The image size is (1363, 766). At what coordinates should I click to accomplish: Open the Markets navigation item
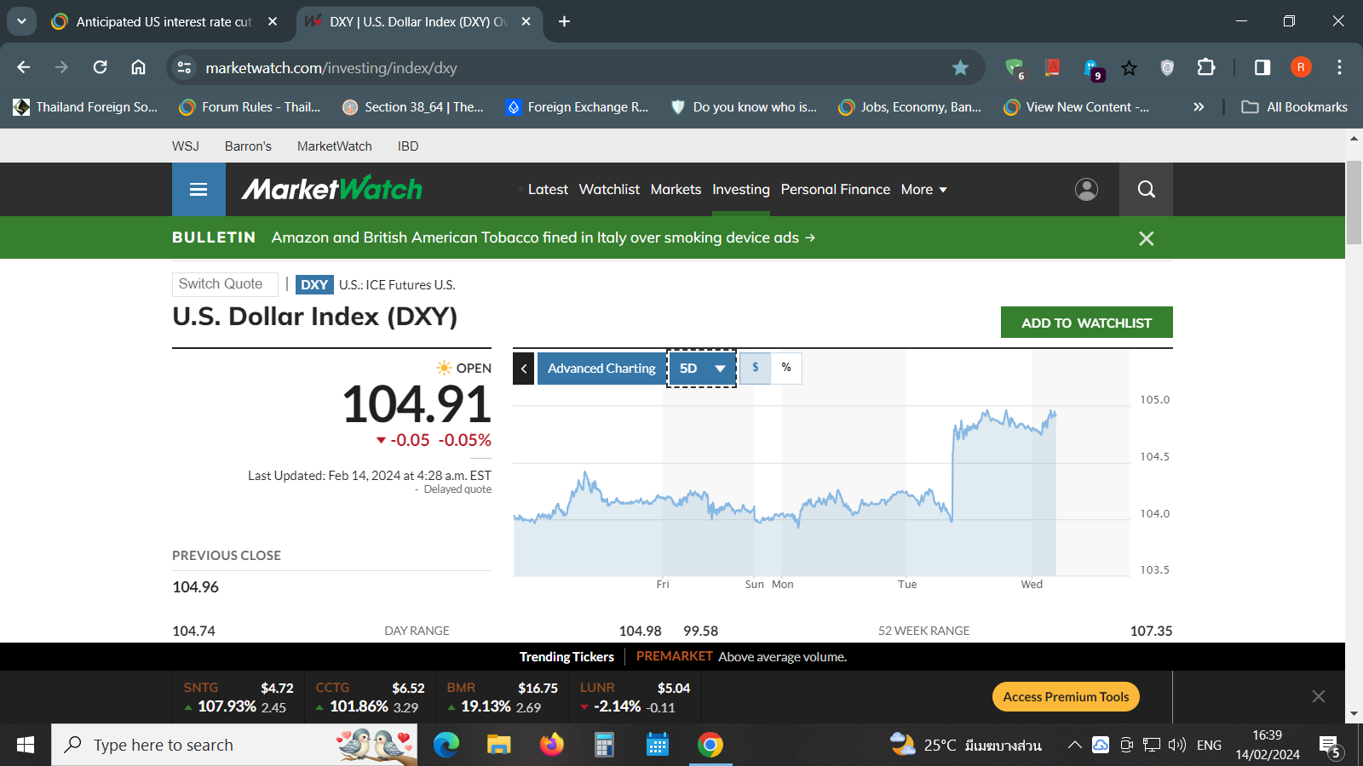pos(676,189)
